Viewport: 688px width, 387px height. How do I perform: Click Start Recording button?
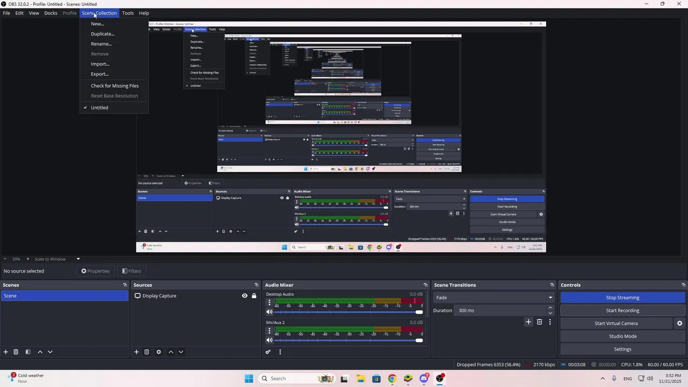point(622,311)
